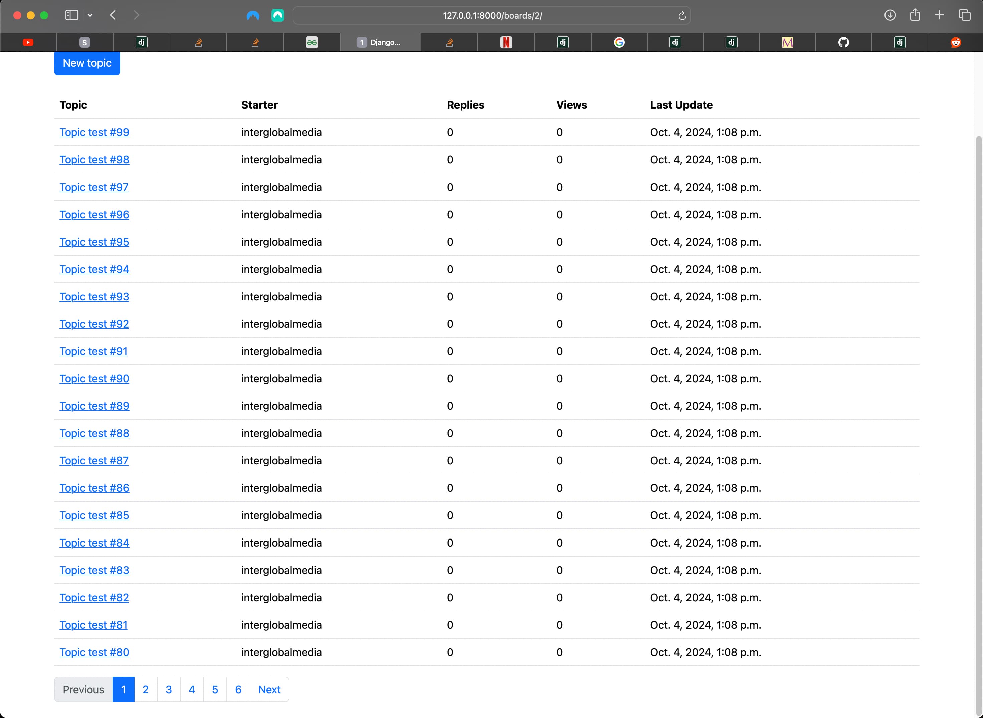Show downloads via the download icon
This screenshot has width=983, height=718.
tap(890, 15)
